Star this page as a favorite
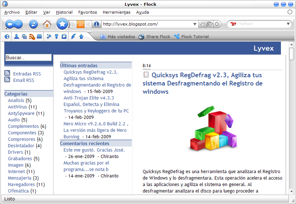 point(62,24)
